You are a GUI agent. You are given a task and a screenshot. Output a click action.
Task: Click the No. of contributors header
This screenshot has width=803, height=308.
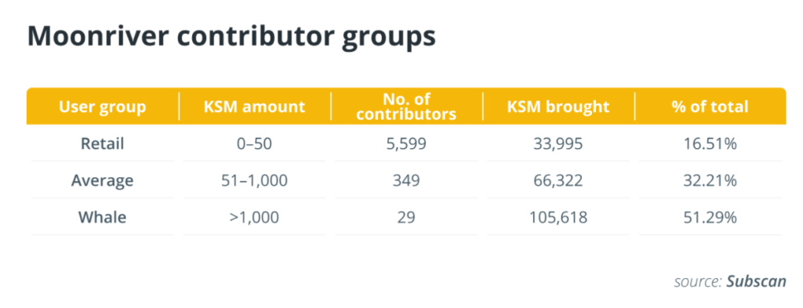[406, 107]
